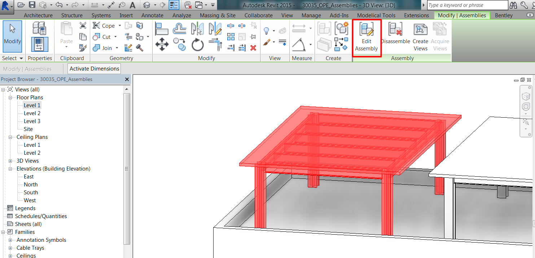Image resolution: width=535 pixels, height=258 pixels.
Task: Click the Disassemble tool
Action: point(395,34)
